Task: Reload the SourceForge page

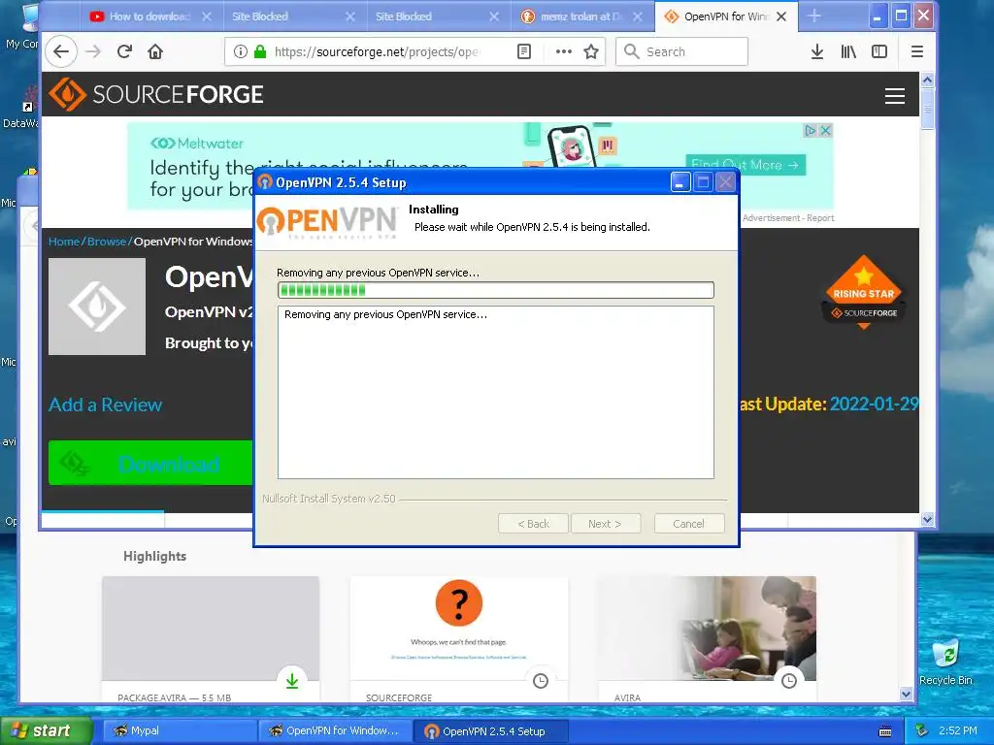Action: point(124,51)
